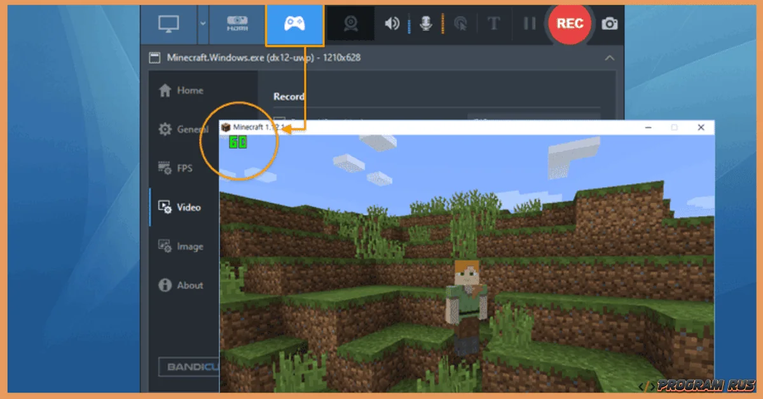The height and width of the screenshot is (399, 763).
Task: Select the game recording mode gamepad icon
Action: tap(294, 24)
